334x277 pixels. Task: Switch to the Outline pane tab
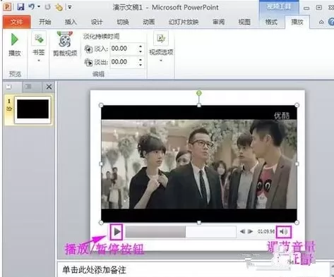point(28,87)
